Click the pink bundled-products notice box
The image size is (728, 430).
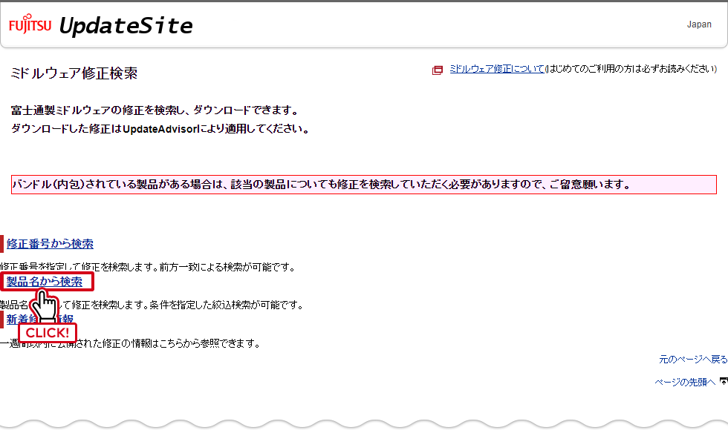pyautogui.click(x=364, y=185)
